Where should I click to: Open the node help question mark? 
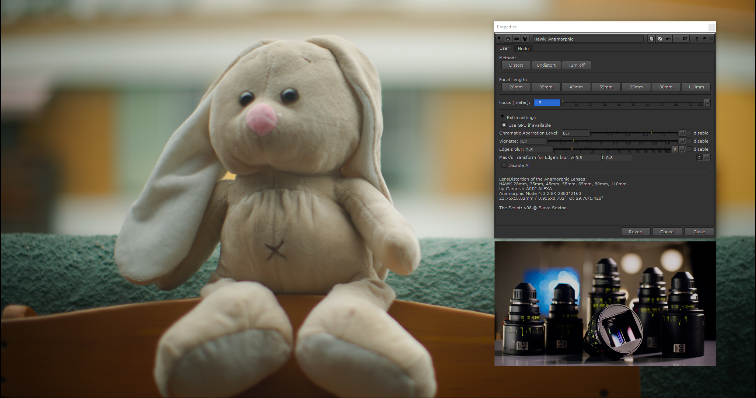click(x=696, y=39)
